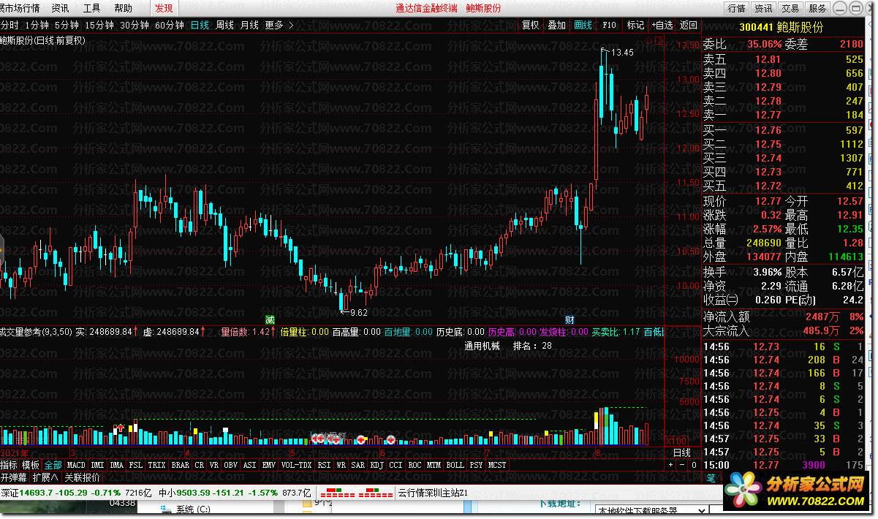Viewport: 878px width, 519px height.
Task: Open the 服务 services button
Action: (817, 8)
